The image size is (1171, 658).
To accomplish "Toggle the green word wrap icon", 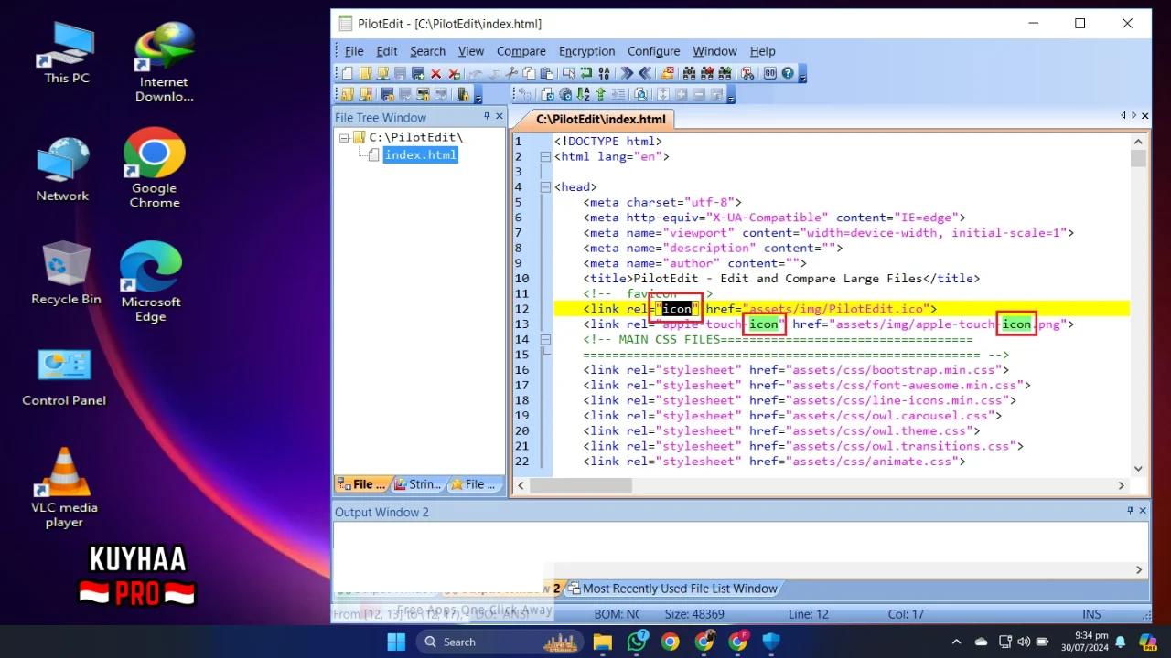I will pyautogui.click(x=586, y=73).
